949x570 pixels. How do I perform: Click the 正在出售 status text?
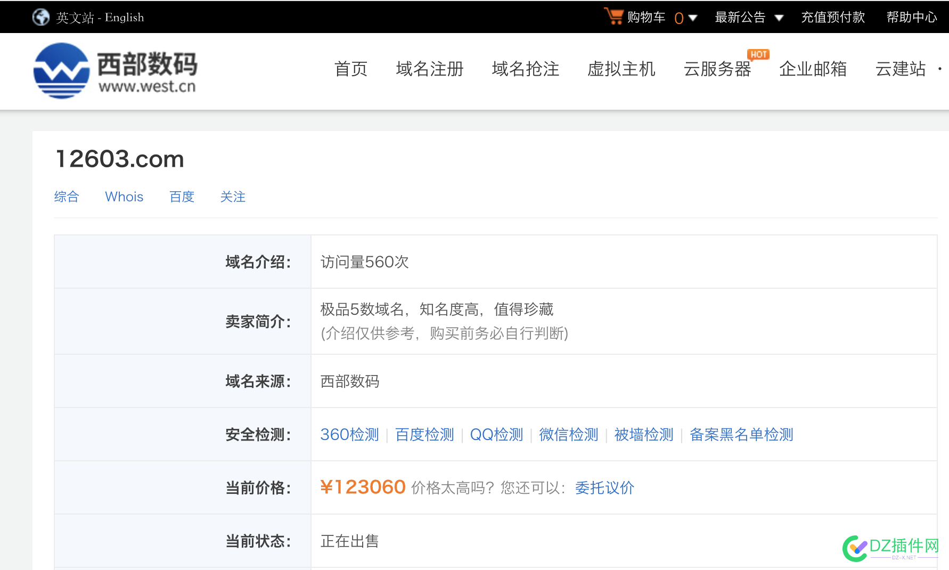349,541
